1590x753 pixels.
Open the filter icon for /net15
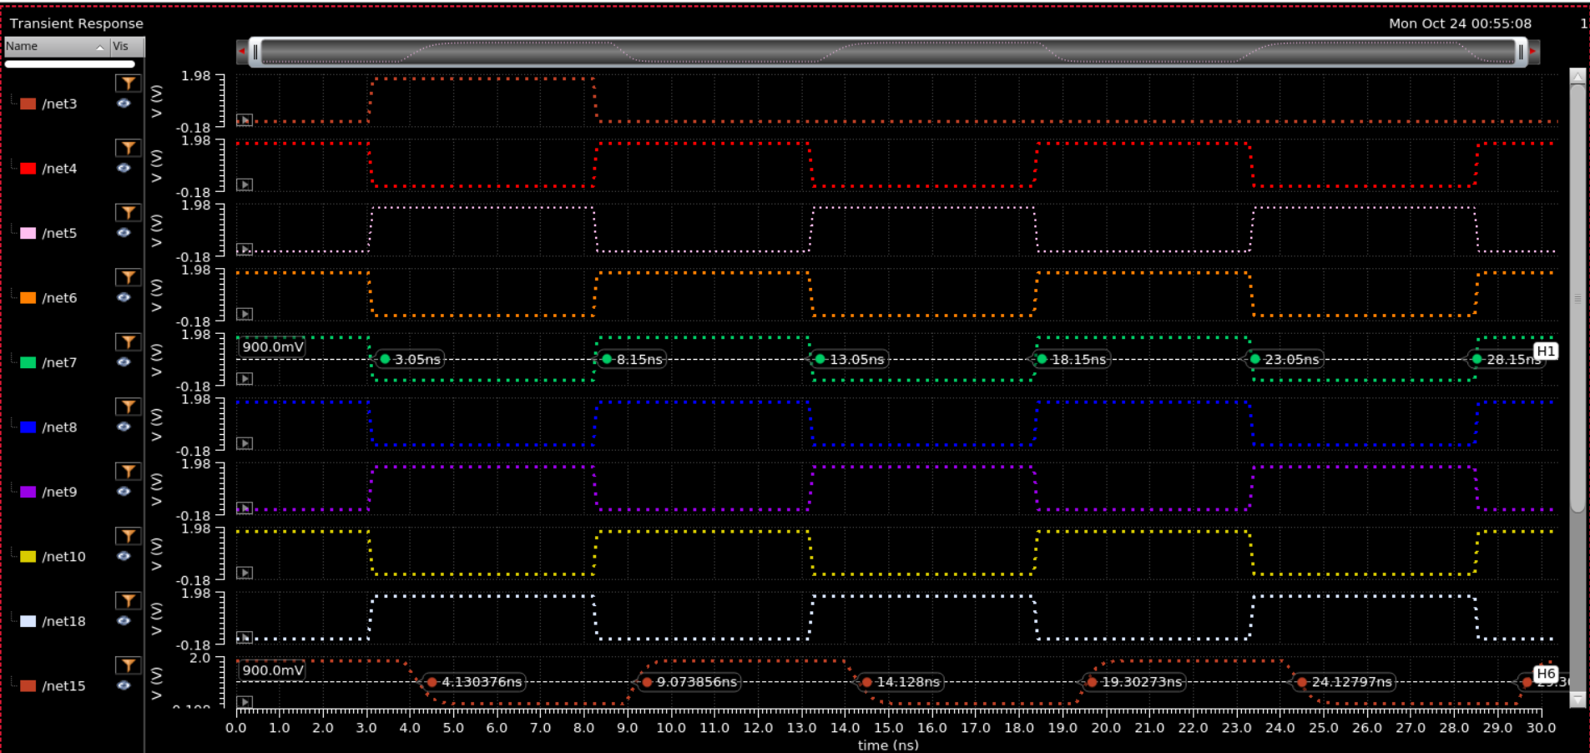click(128, 665)
